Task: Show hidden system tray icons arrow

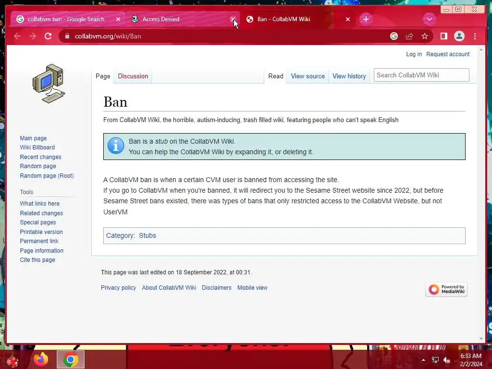Action: pos(423,360)
